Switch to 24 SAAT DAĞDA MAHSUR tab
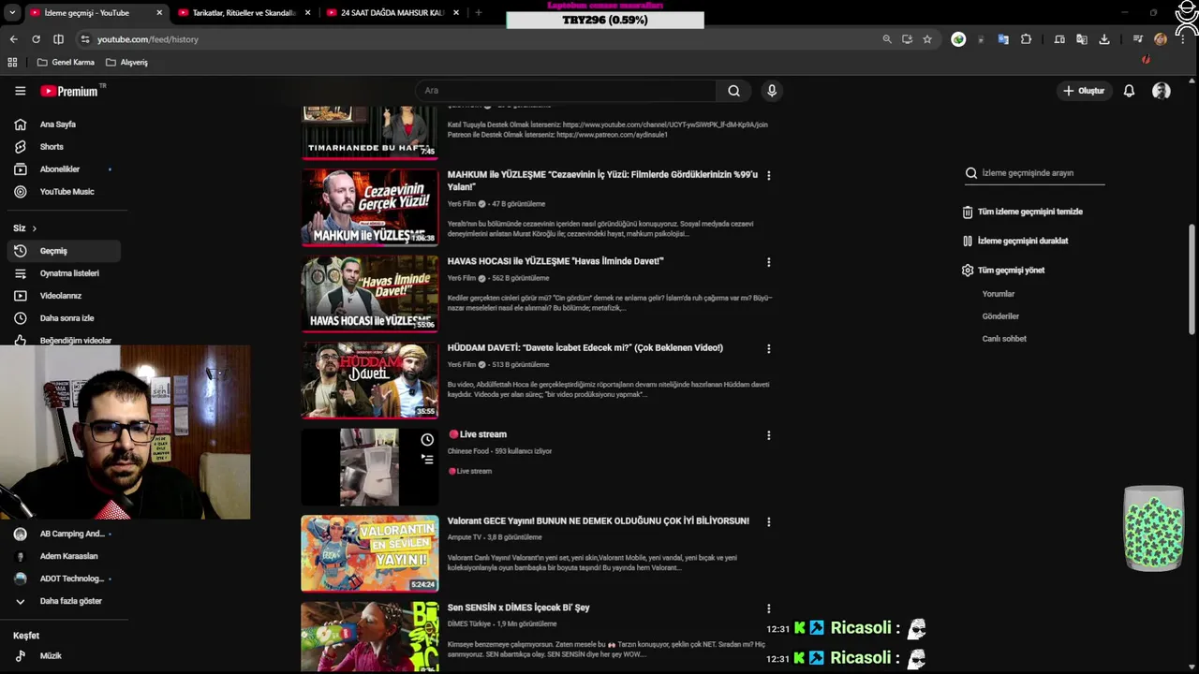 point(392,13)
